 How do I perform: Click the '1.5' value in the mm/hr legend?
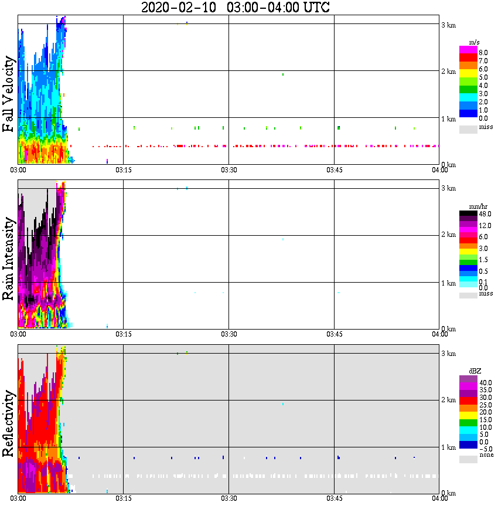tap(483, 260)
